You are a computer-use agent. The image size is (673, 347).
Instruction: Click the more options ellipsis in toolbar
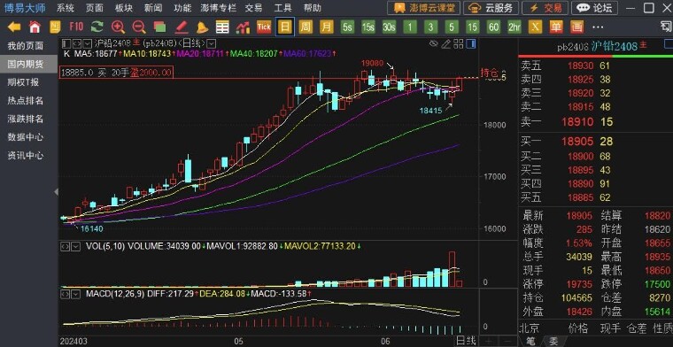(598, 27)
